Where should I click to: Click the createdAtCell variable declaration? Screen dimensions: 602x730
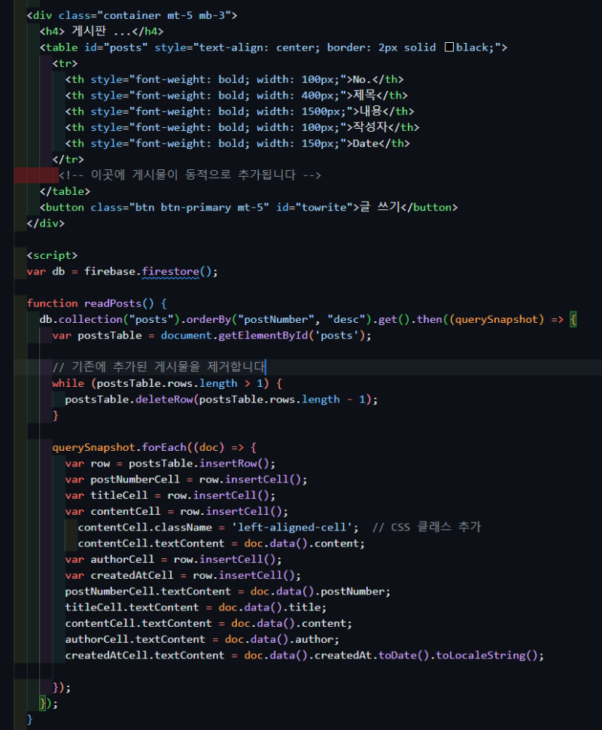tap(132, 576)
